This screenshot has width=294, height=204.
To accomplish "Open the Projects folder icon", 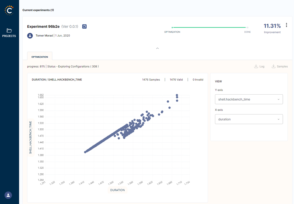I will click(9, 30).
